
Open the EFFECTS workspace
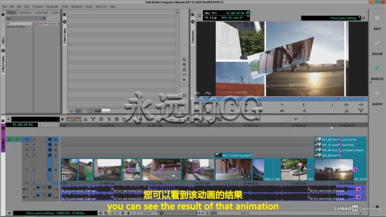point(377,73)
